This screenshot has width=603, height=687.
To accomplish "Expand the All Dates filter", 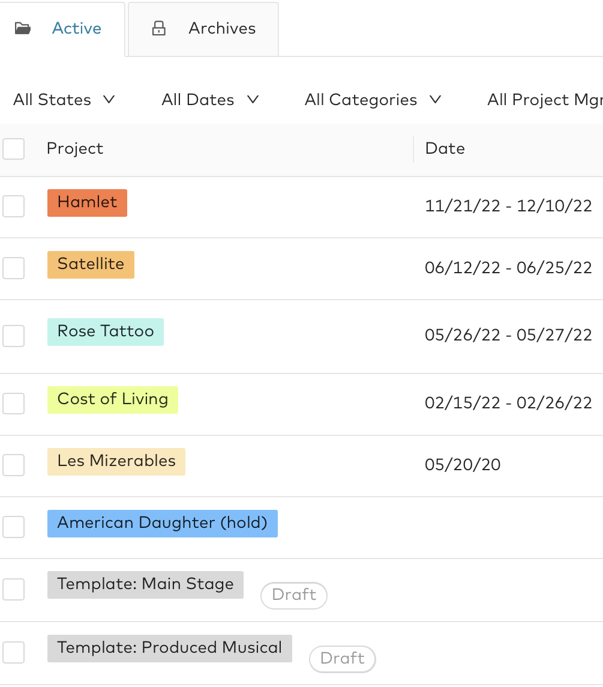I will 210,100.
